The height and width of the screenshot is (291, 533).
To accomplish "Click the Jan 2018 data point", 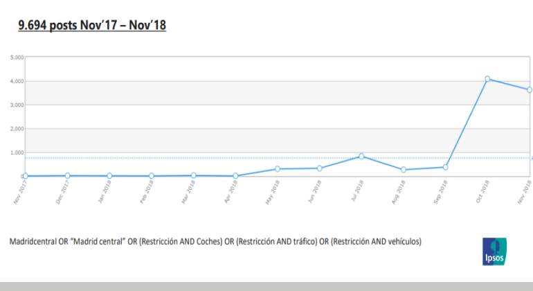I will pos(109,176).
